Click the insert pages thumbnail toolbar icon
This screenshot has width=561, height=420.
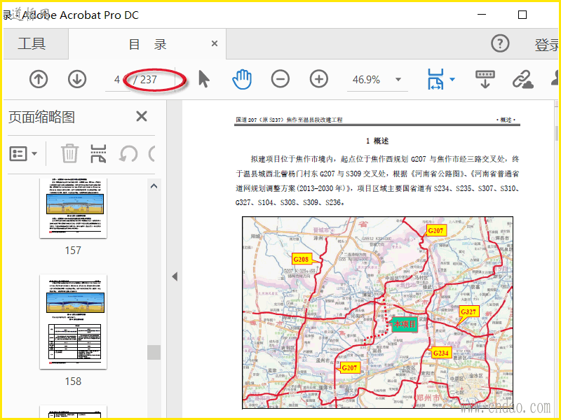[x=98, y=153]
